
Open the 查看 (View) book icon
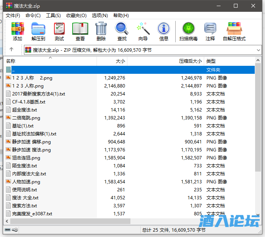pos(80,31)
